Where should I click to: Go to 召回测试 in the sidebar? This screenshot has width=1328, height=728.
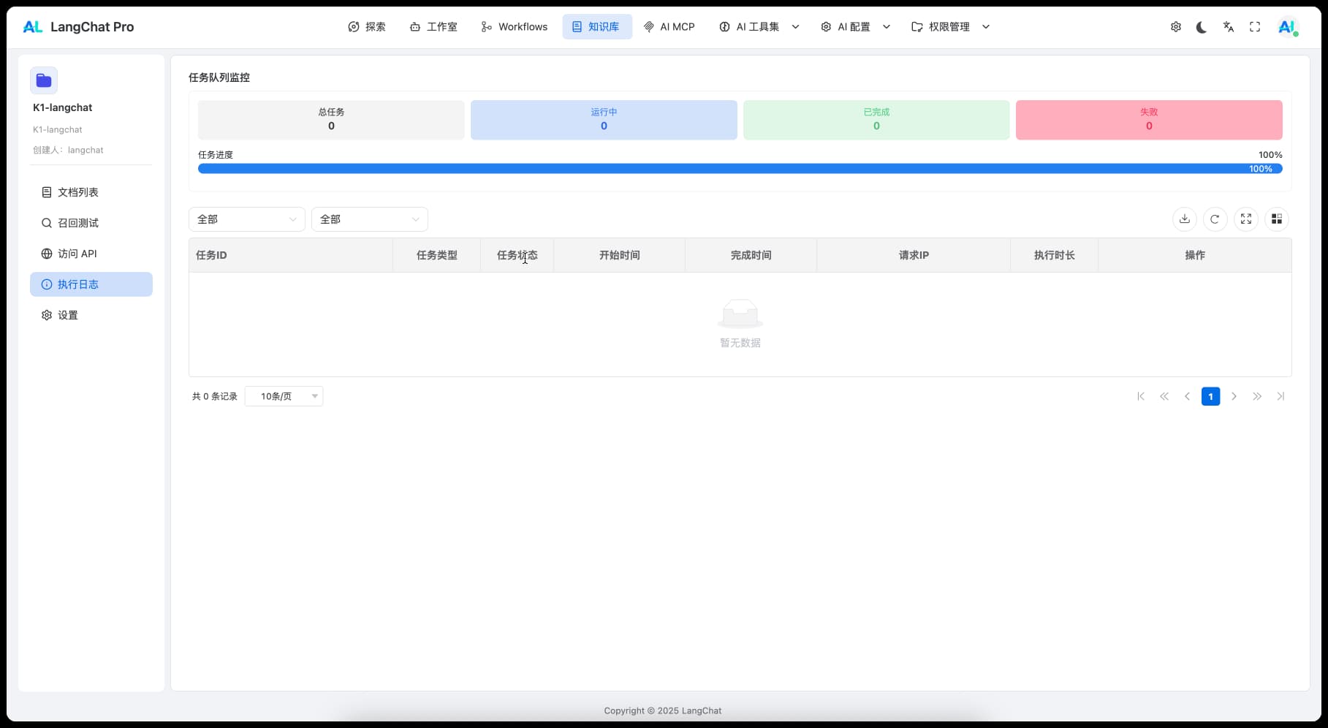pyautogui.click(x=78, y=223)
